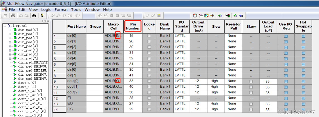Click the green check DRC icon

pyautogui.click(x=220, y=15)
